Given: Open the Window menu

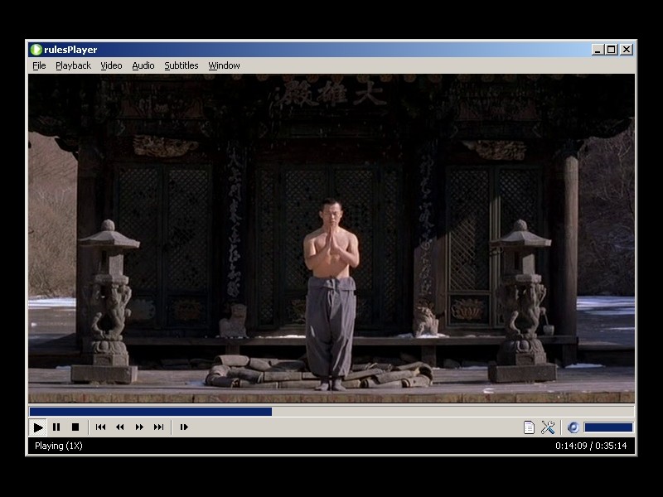Looking at the screenshot, I should 224,65.
